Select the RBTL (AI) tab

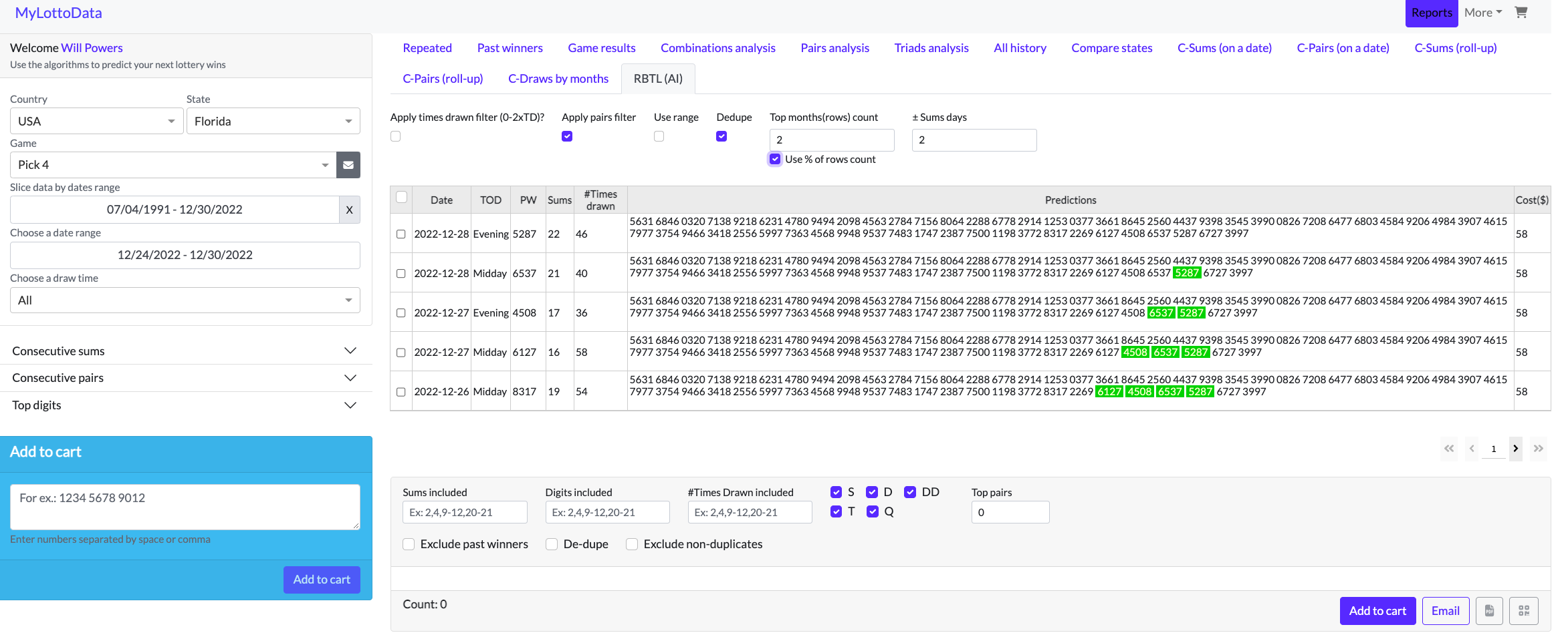[658, 79]
